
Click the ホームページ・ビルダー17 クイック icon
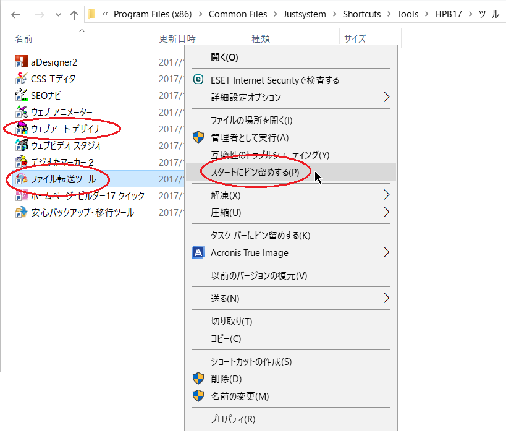(21, 195)
